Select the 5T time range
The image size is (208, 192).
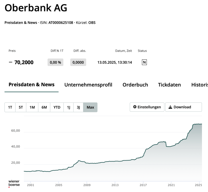coord(21,107)
